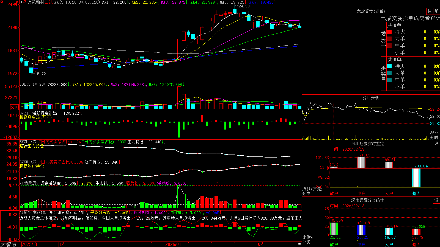
Task: Click the teal 中单 sell-order swatch
Action: coord(389,80)
